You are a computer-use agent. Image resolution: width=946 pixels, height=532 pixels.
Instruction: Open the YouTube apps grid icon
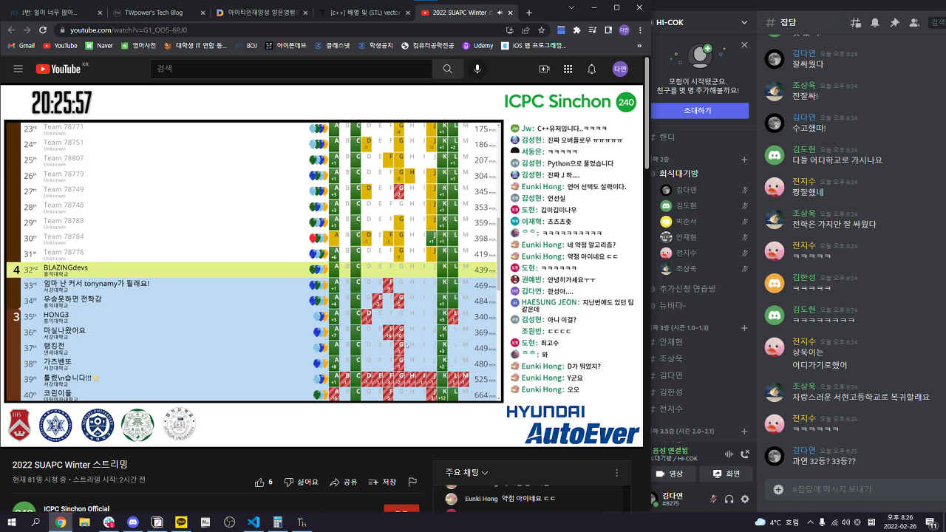point(568,69)
